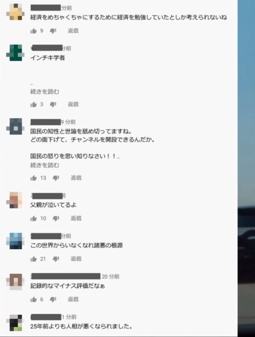Dislike the comment about 経済をめちゃくちゃ
This screenshot has height=337, width=255.
pyautogui.click(x=53, y=31)
